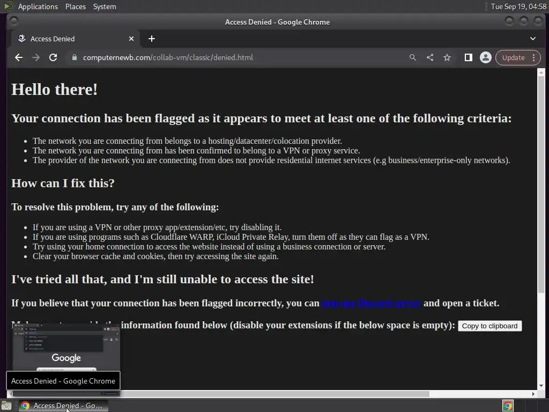Share this page via the share icon
549x412 pixels.
(x=430, y=57)
